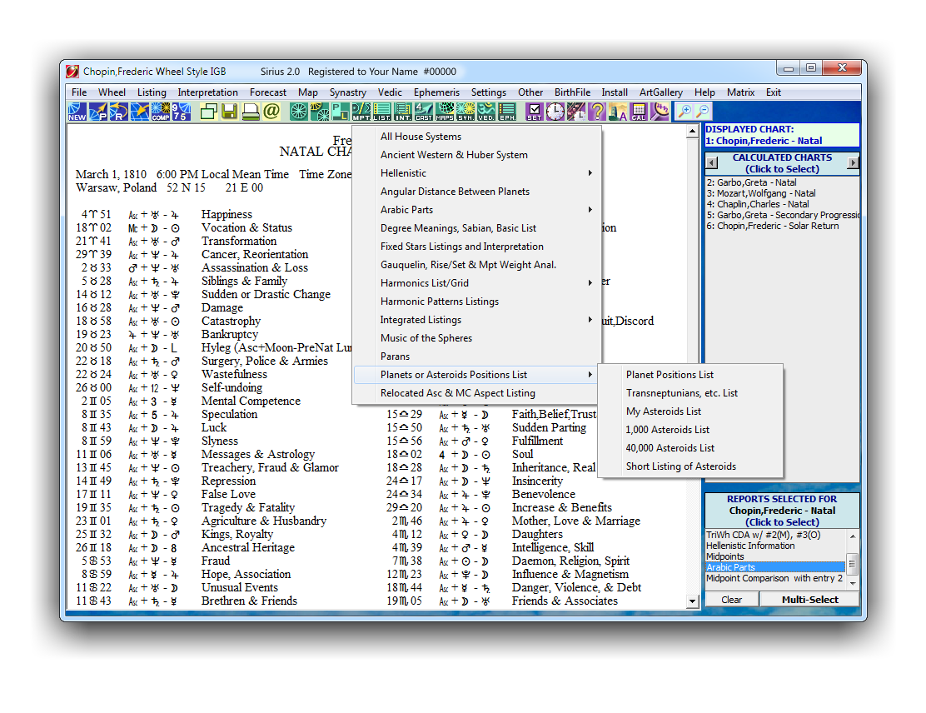The width and height of the screenshot is (926, 713).
Task: Click listing scrollbar up arrow
Action: 693,132
